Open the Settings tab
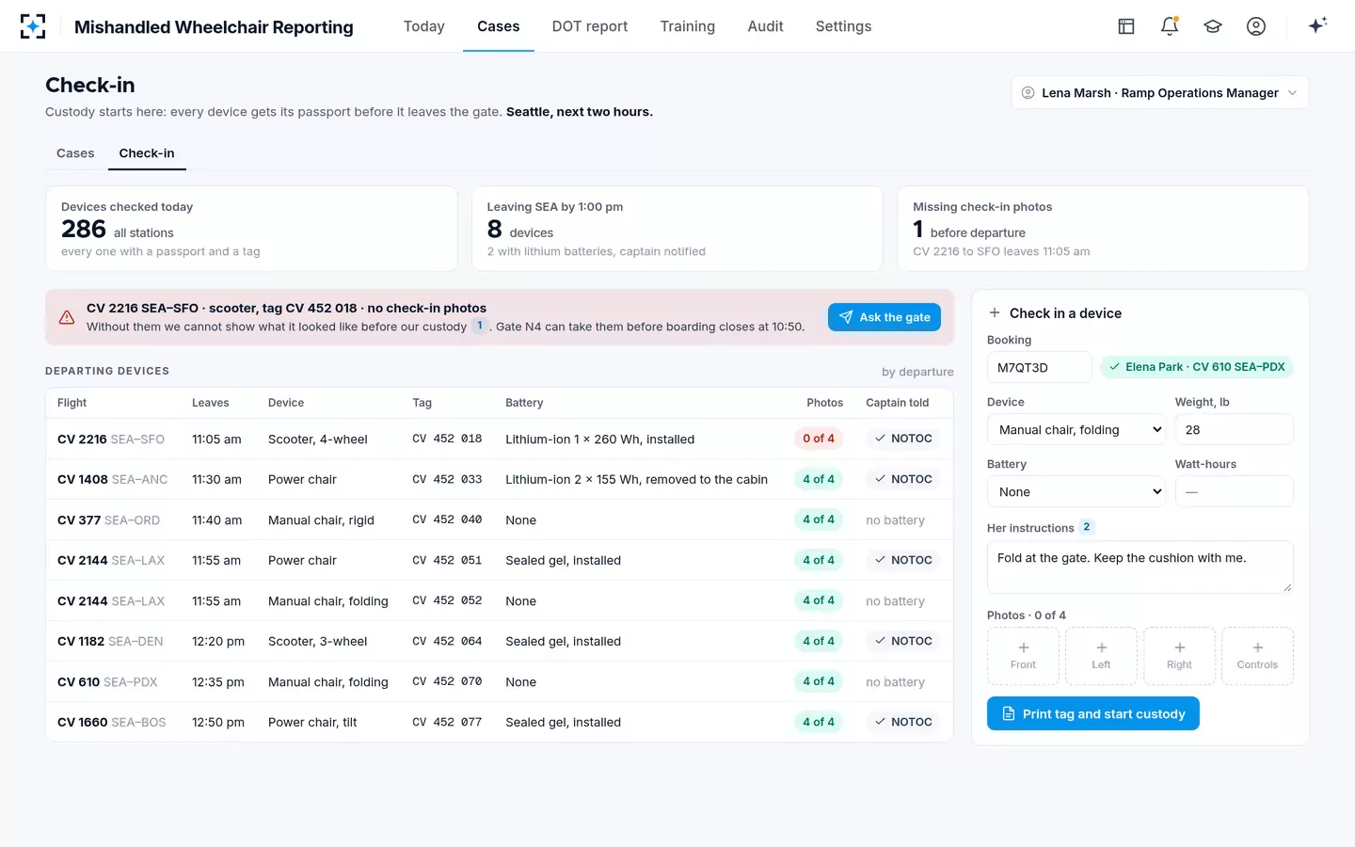1355x847 pixels. pyautogui.click(x=844, y=26)
